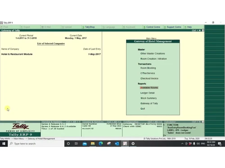The image size is (225, 168).
Task: Open the Control Centre
Action: click(x=153, y=27)
